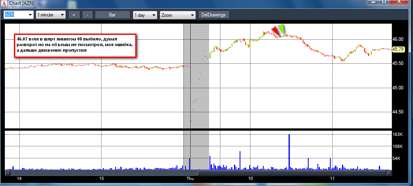Click the horizontal scrollbar thumb
413x186 pixels.
click(292, 173)
